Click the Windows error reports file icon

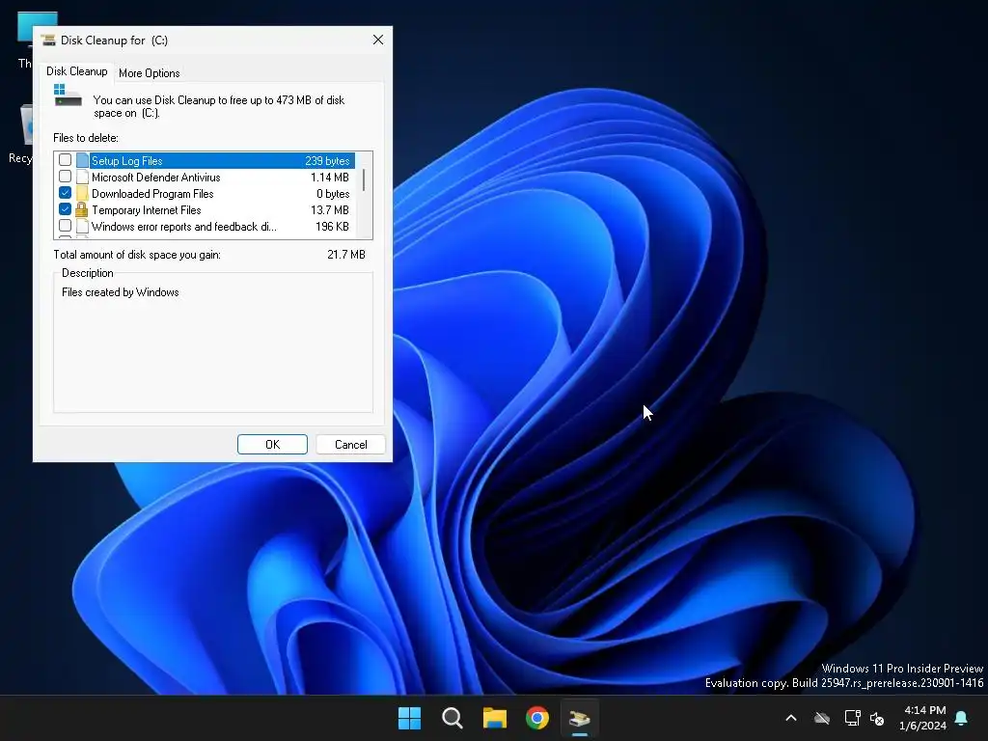coord(83,226)
